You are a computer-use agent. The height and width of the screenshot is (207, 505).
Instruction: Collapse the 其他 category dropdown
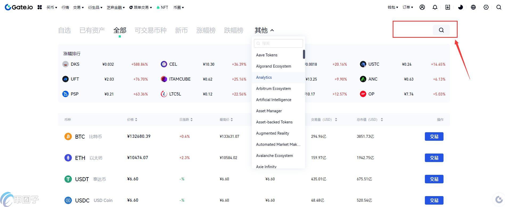(264, 30)
